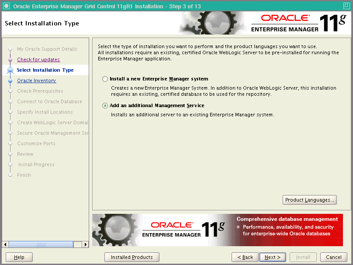The height and width of the screenshot is (265, 353).
Task: Cancel the installation
Action: coord(334,257)
